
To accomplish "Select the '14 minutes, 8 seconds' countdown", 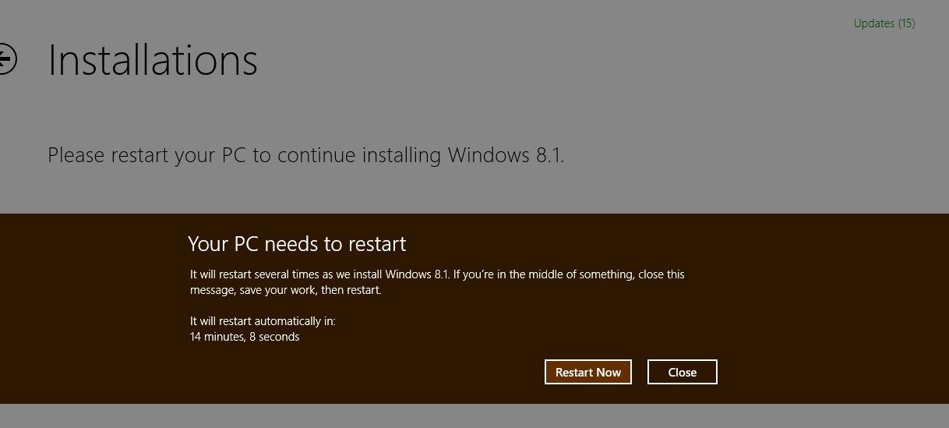I will [245, 337].
